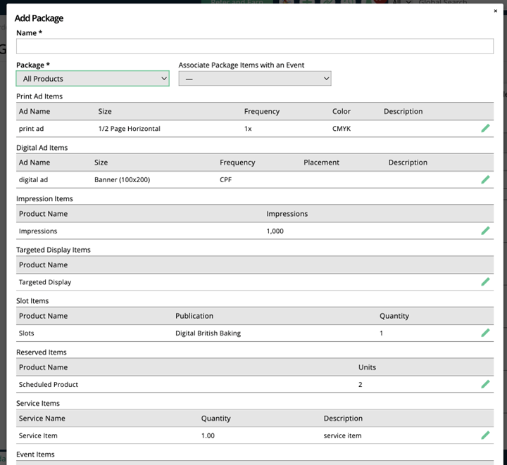Edit the Targeted Display row pencil icon
This screenshot has height=465, width=507.
[485, 281]
